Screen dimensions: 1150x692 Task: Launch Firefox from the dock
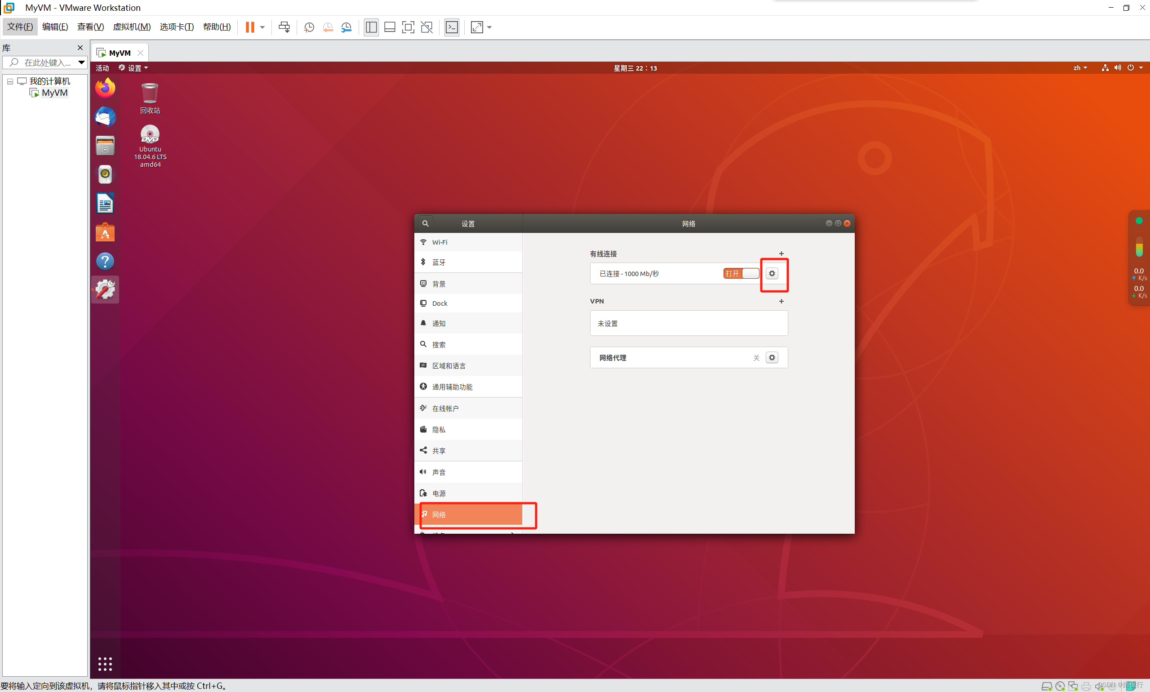(x=105, y=88)
